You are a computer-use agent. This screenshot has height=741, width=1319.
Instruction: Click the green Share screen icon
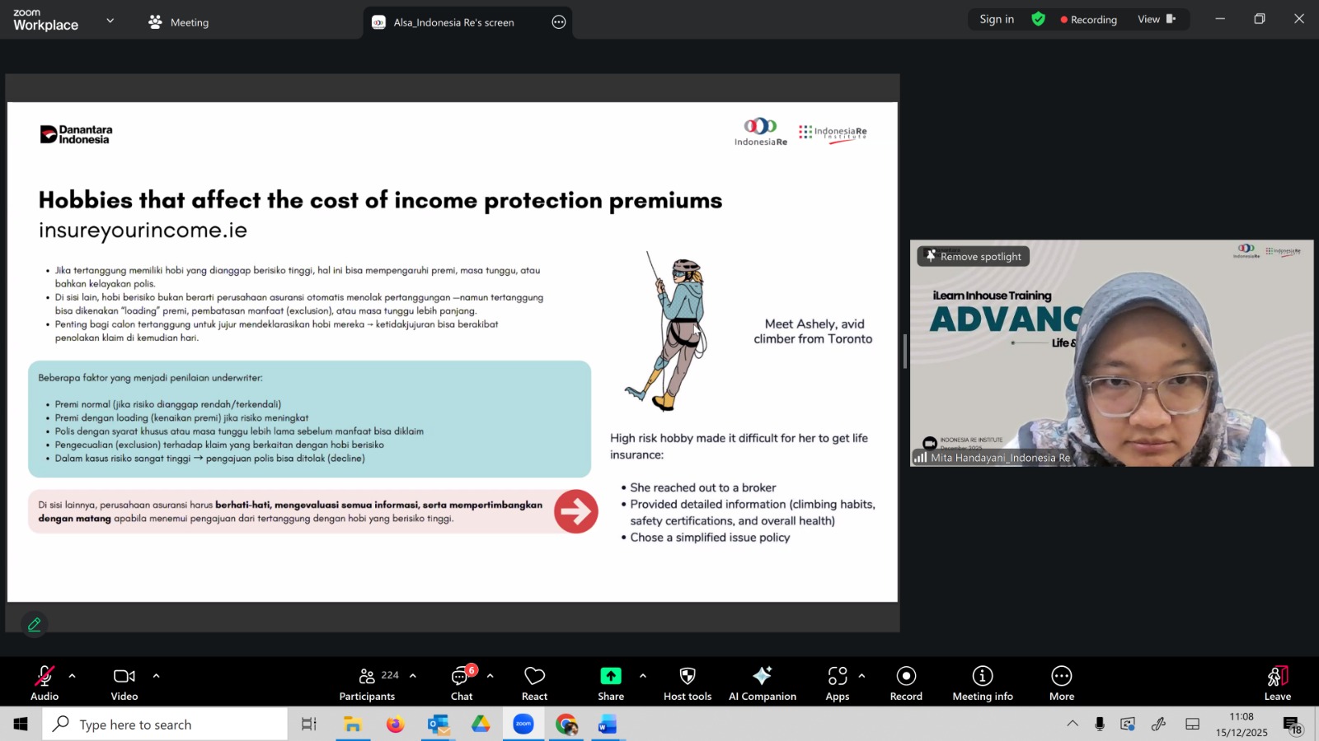pos(610,676)
